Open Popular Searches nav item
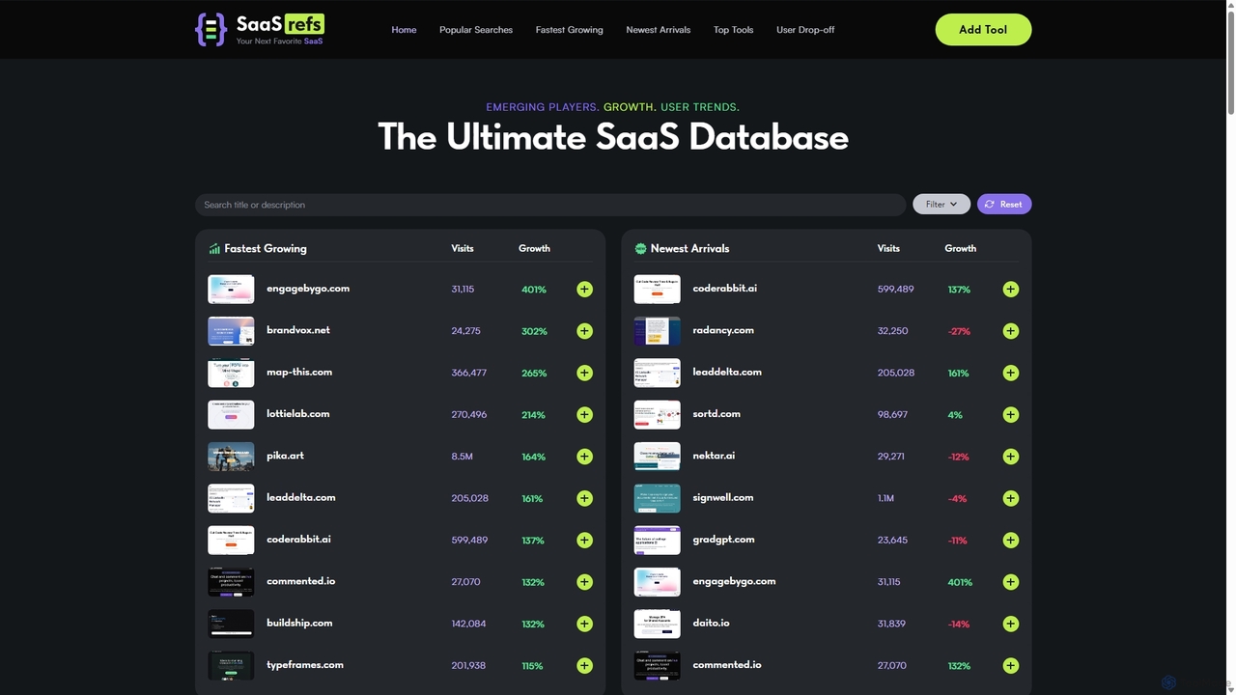 pos(476,30)
